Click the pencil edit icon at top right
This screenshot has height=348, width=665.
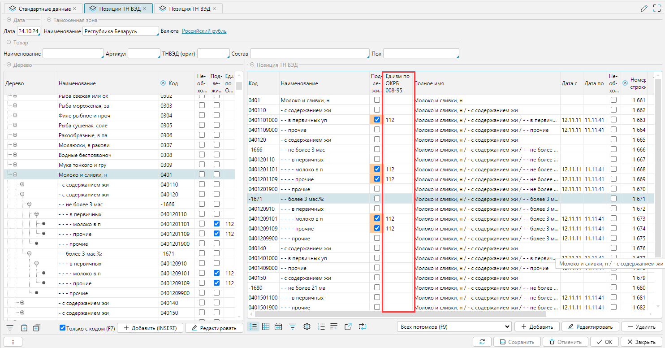pyautogui.click(x=644, y=8)
